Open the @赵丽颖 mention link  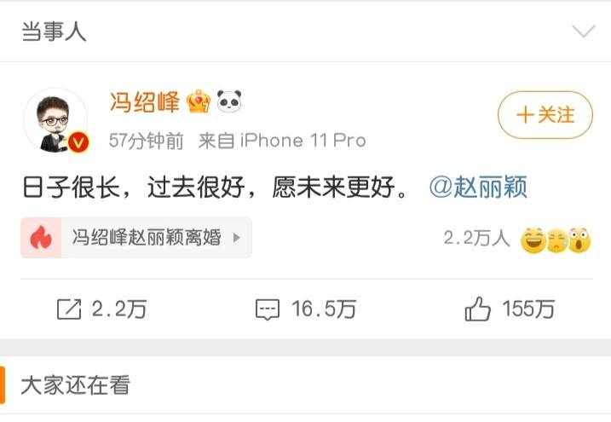click(479, 187)
